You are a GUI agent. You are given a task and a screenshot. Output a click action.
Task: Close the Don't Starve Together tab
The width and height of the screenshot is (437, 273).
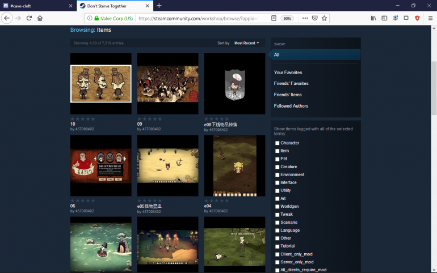pos(148,6)
